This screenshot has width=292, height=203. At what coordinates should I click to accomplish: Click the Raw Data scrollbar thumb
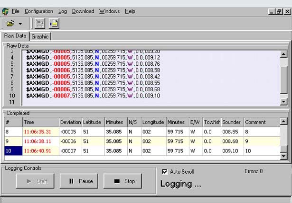(x=283, y=80)
